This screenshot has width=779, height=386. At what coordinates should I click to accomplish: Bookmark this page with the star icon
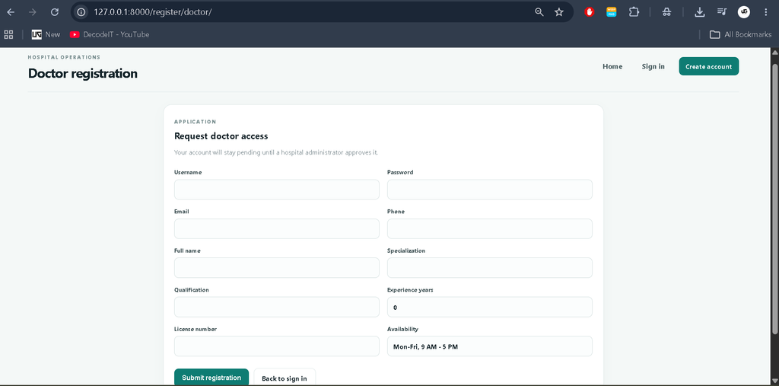click(559, 12)
